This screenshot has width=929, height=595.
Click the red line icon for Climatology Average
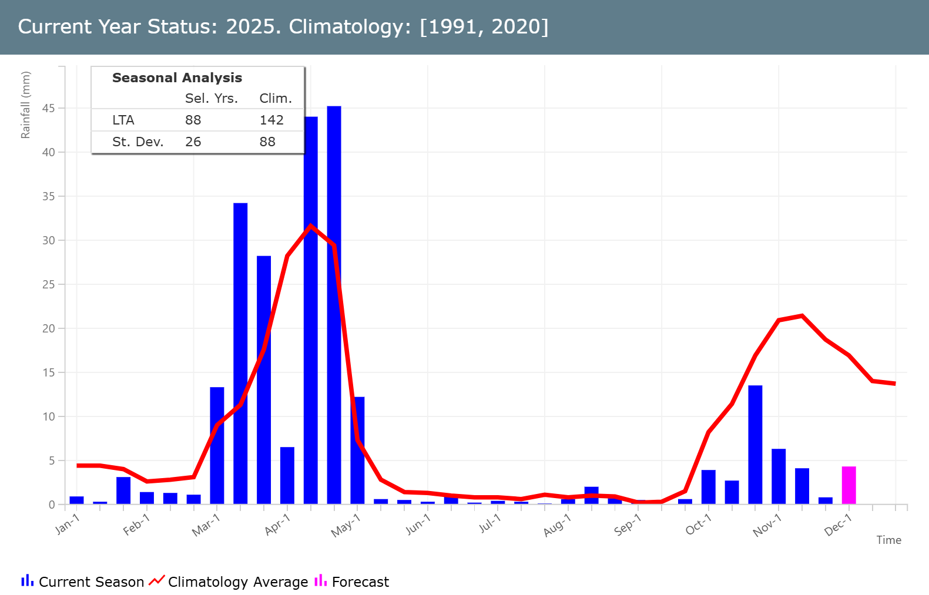(157, 581)
